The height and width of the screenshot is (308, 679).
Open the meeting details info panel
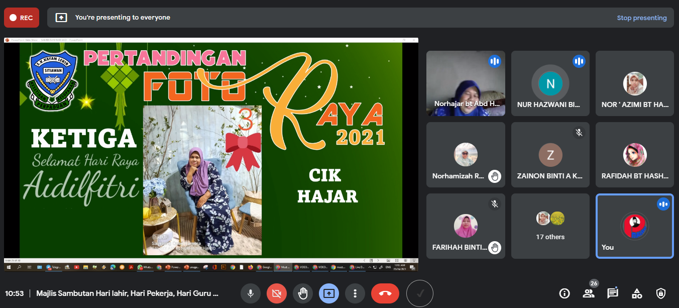click(564, 293)
